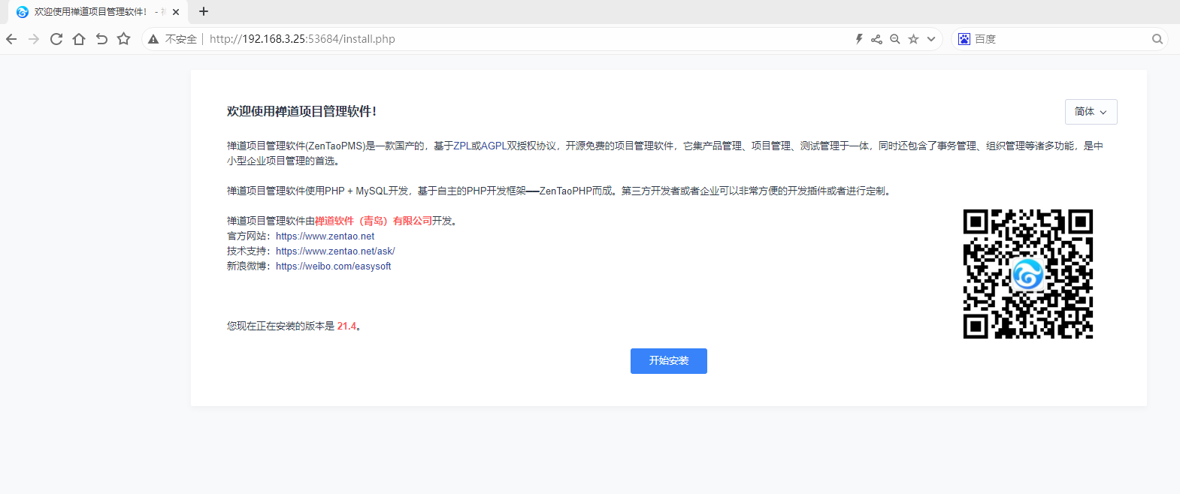This screenshot has height=494, width=1180.
Task: Reload the page with refresh icon
Action: pos(56,39)
